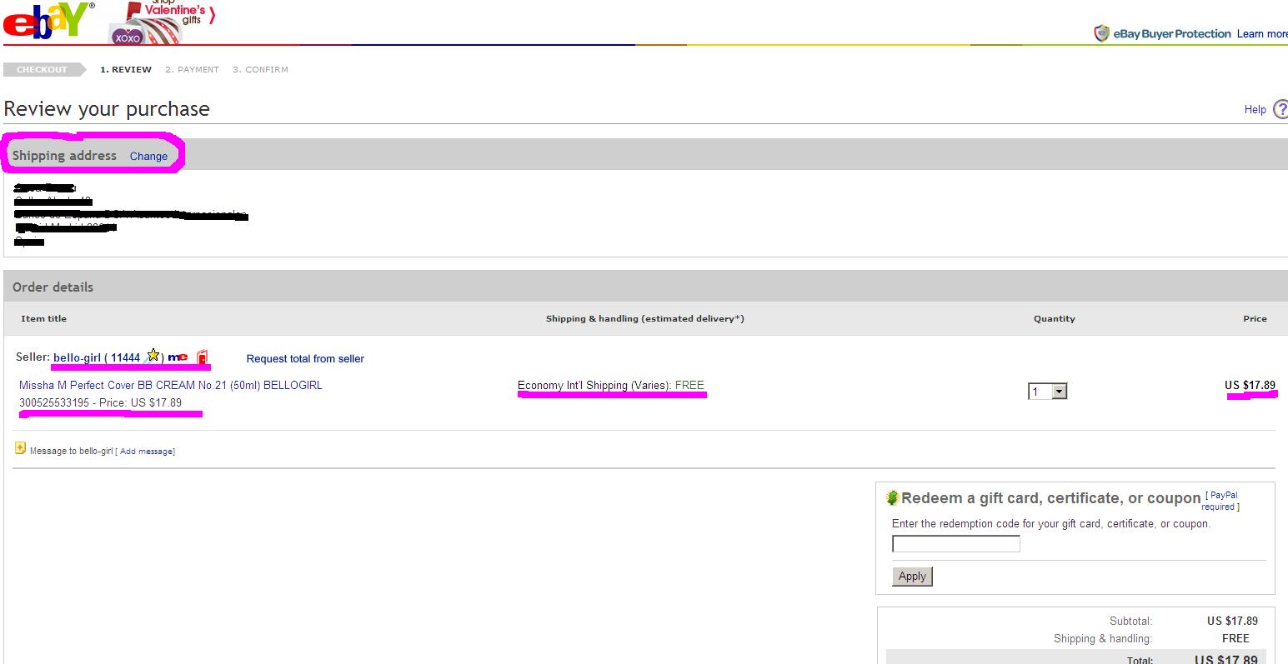Click the Review your purchase heading
This screenshot has height=664, width=1288.
tap(107, 109)
